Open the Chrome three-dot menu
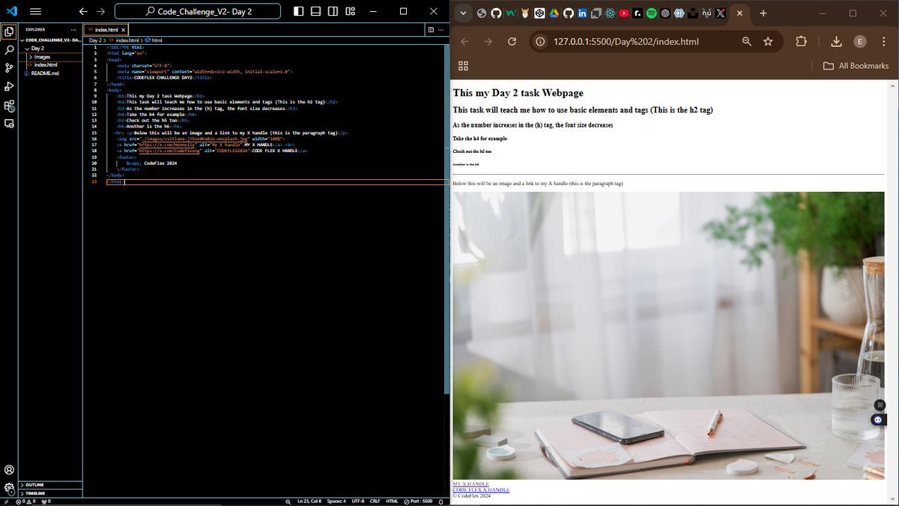This screenshot has width=899, height=506. click(x=884, y=41)
